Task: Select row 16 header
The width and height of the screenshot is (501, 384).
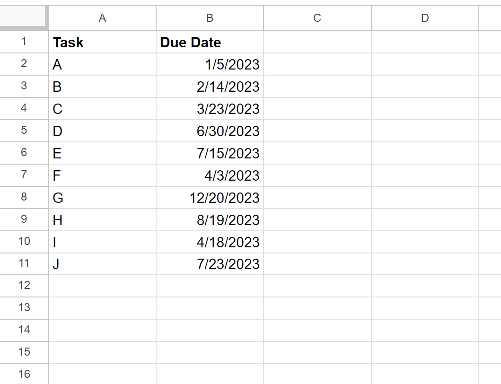Action: click(24, 374)
